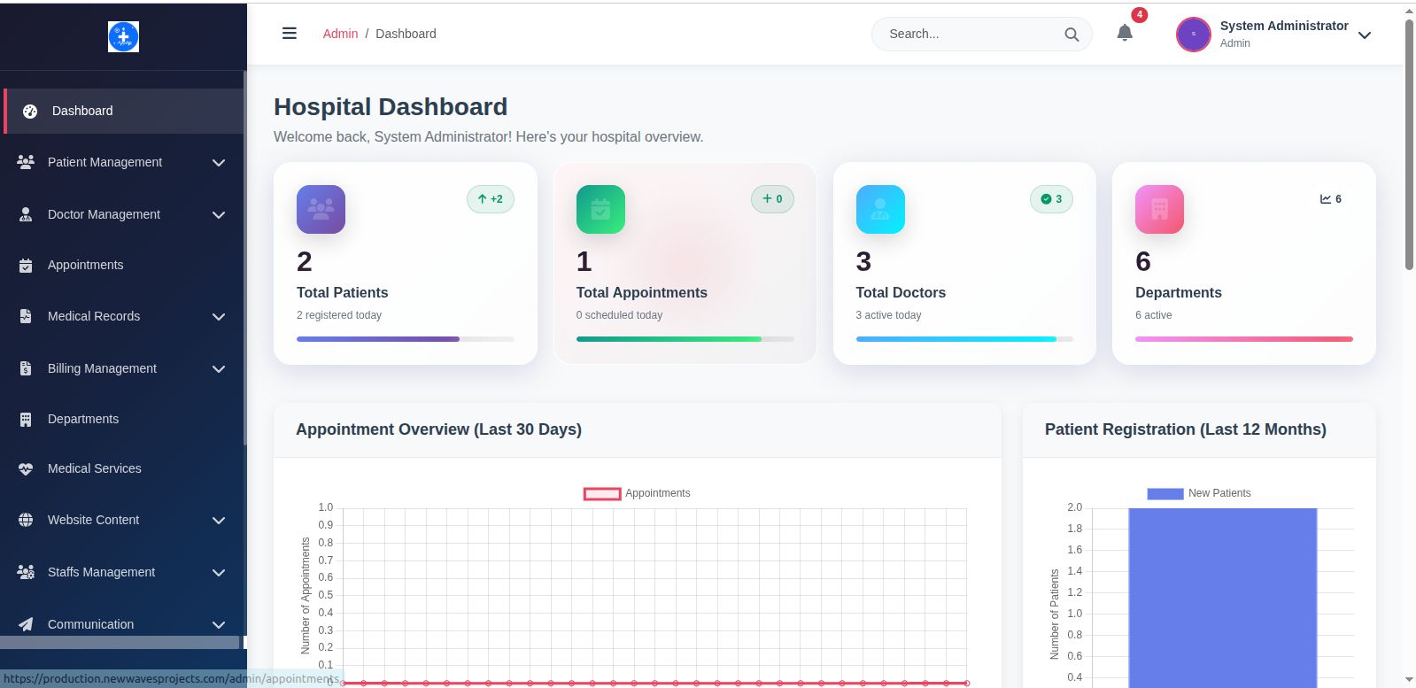
Task: Click the Admin breadcrumb link
Action: (340, 34)
